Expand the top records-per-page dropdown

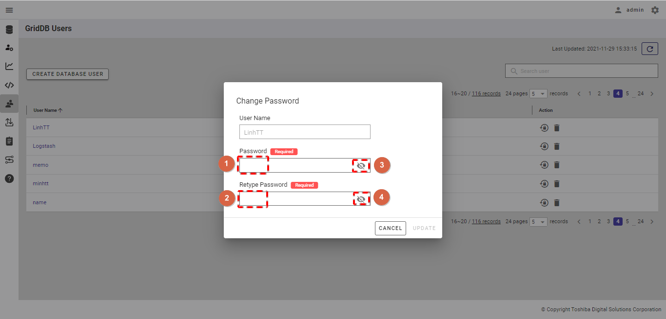tap(539, 94)
